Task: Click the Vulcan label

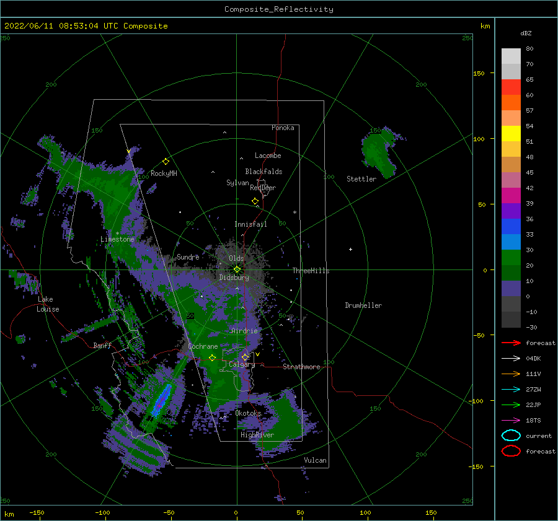Action: pos(315,460)
